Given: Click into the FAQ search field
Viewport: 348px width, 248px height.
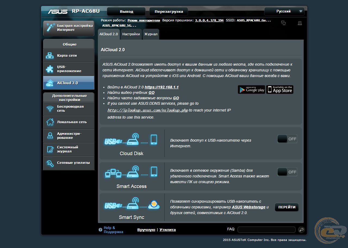Looking at the screenshot, I should point(266,230).
